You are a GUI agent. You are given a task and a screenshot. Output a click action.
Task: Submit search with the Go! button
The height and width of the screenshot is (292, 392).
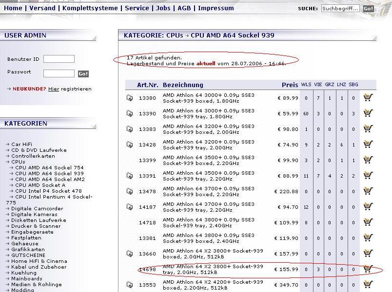click(x=369, y=9)
